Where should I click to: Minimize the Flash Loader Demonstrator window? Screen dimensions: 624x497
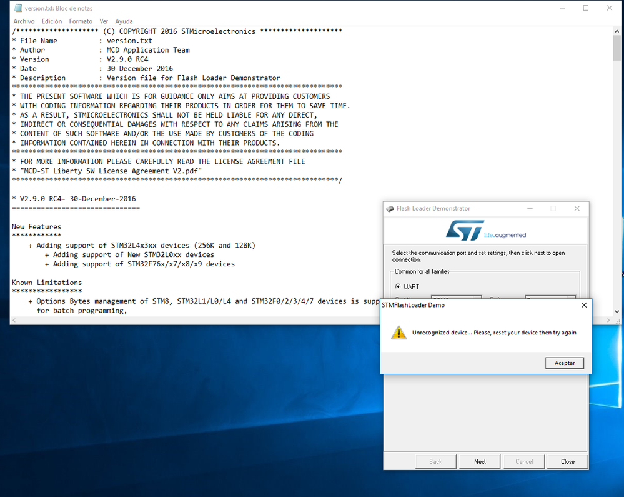530,209
